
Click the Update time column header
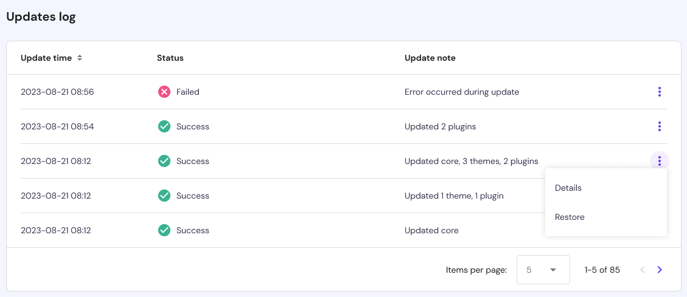tap(46, 58)
